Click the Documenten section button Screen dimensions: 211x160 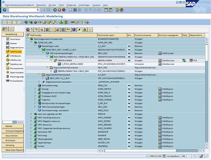point(12,136)
